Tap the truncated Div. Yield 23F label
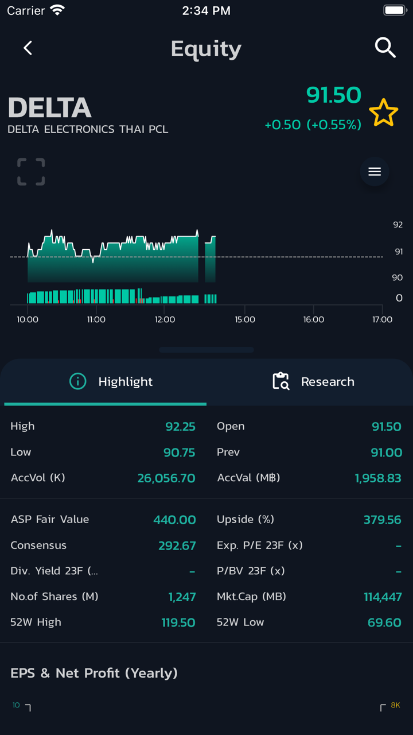Image resolution: width=413 pixels, height=735 pixels. coord(54,571)
